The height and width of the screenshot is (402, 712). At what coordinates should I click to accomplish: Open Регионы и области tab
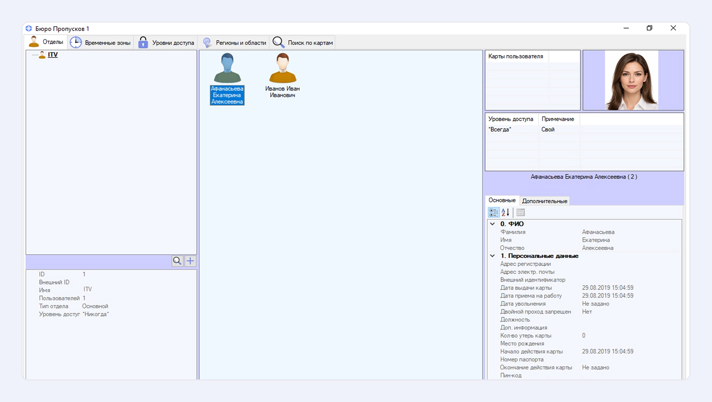[x=234, y=42]
